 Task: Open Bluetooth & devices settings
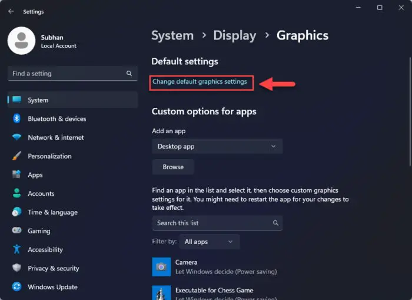coord(57,119)
